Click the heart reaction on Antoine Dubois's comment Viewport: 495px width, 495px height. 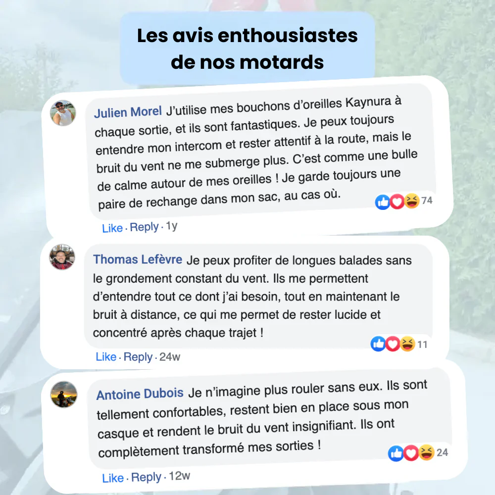click(x=411, y=453)
